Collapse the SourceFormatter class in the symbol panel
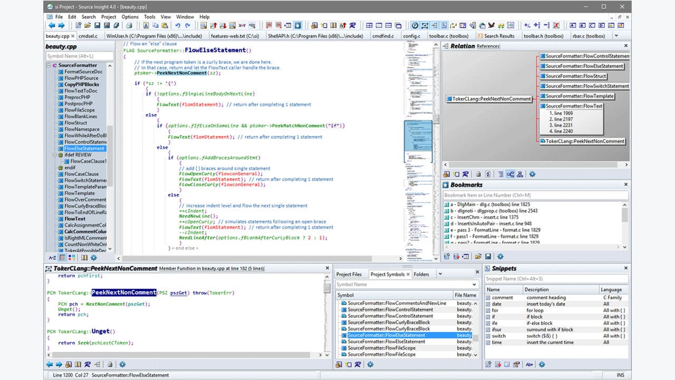This screenshot has width=675, height=380. (49, 64)
